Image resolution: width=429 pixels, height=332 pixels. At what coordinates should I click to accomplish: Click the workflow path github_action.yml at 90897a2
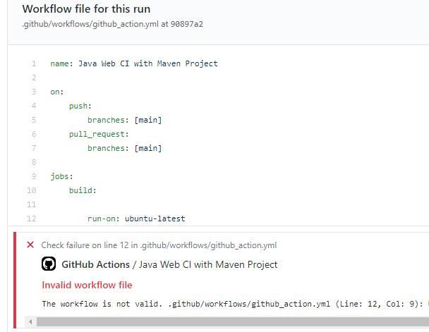click(x=113, y=24)
